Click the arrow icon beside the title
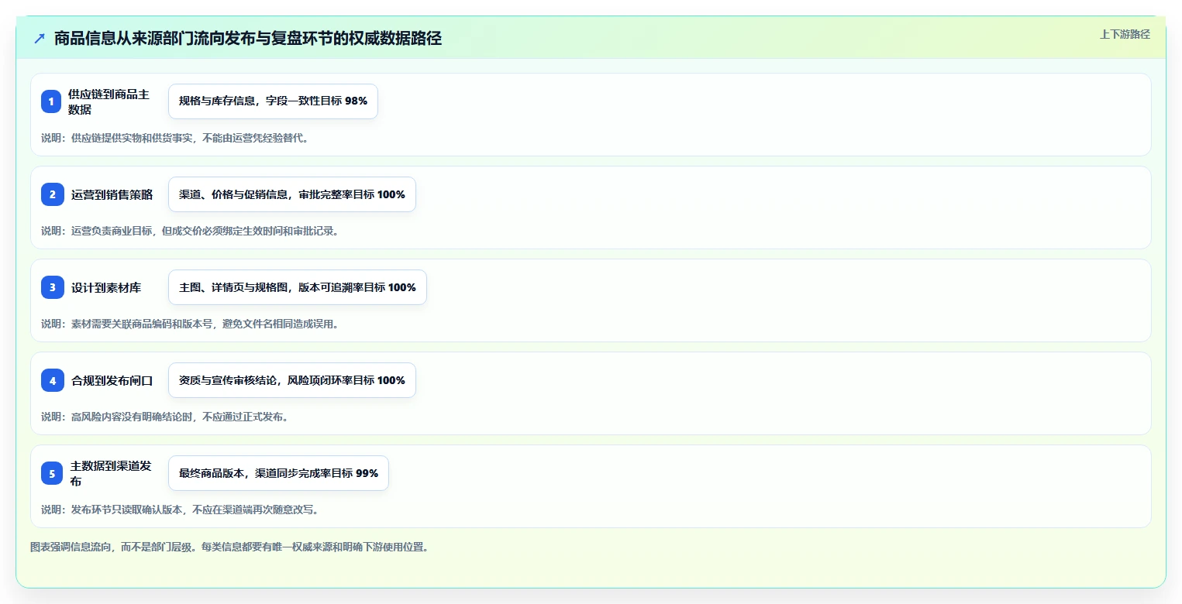Viewport: 1182px width, 604px height. click(x=40, y=38)
